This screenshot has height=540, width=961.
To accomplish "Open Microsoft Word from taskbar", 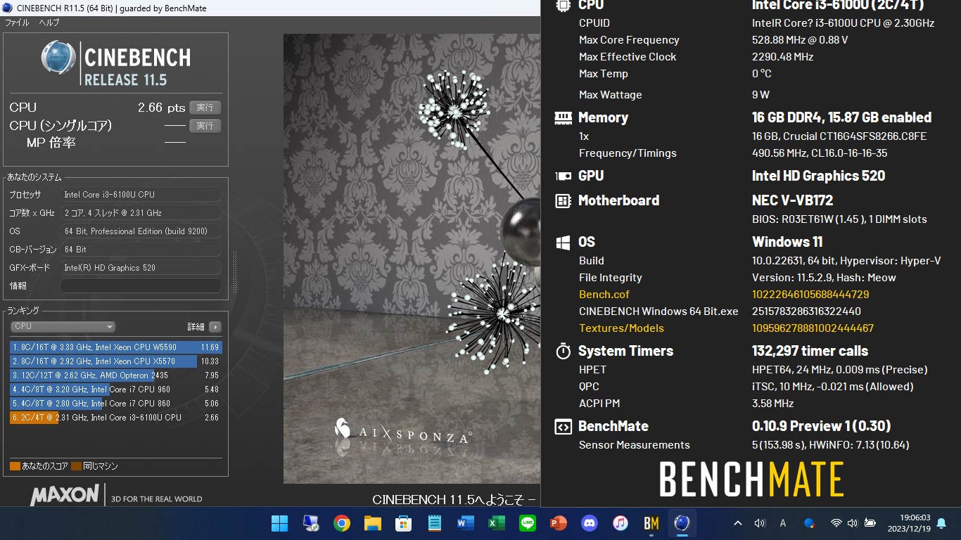I will pyautogui.click(x=466, y=523).
